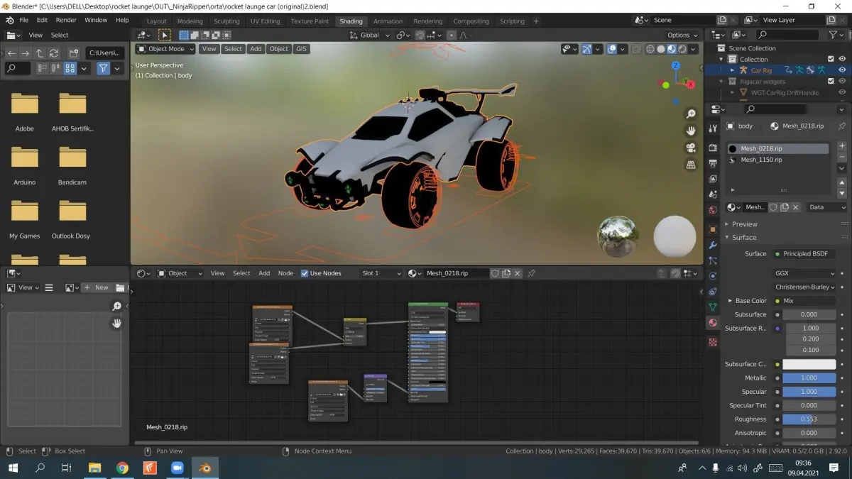This screenshot has width=852, height=479.
Task: Expand the Car Rig tree item
Action: [x=733, y=70]
